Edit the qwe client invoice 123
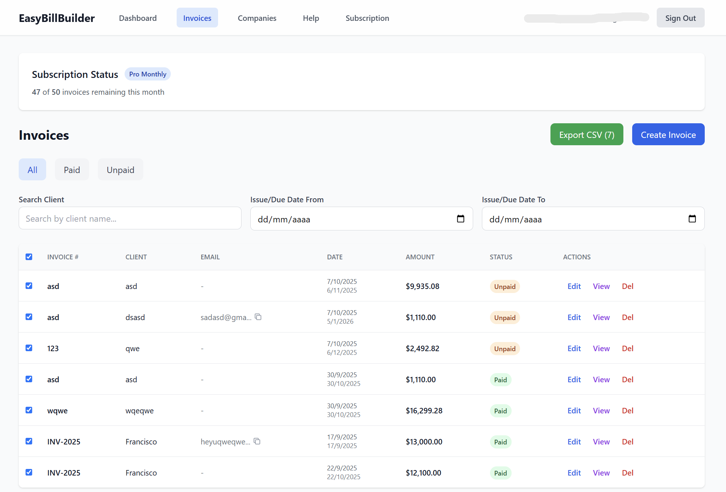 pos(574,348)
